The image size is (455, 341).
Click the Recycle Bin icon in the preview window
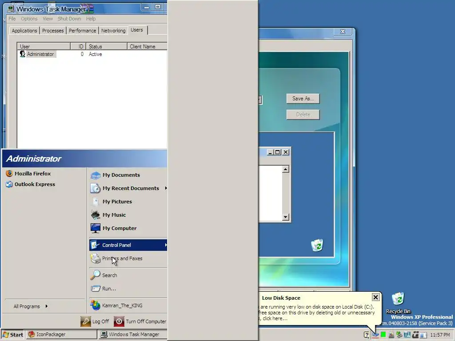[x=317, y=245]
